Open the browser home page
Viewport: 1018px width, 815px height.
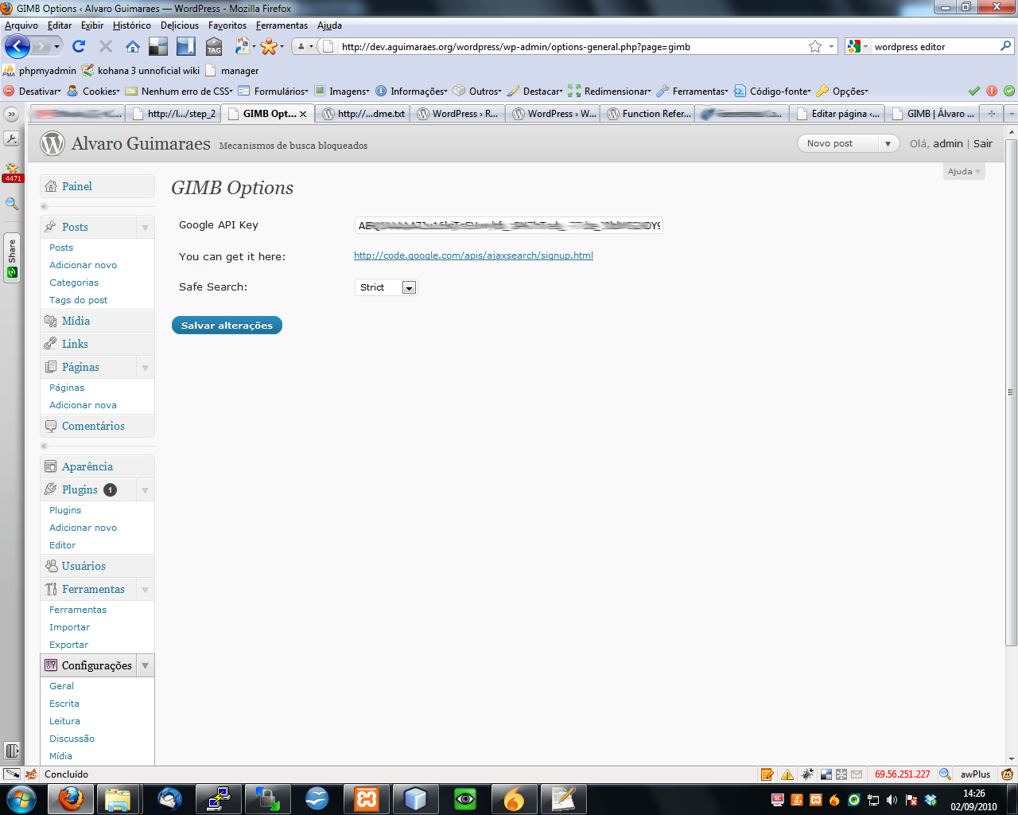[x=133, y=46]
